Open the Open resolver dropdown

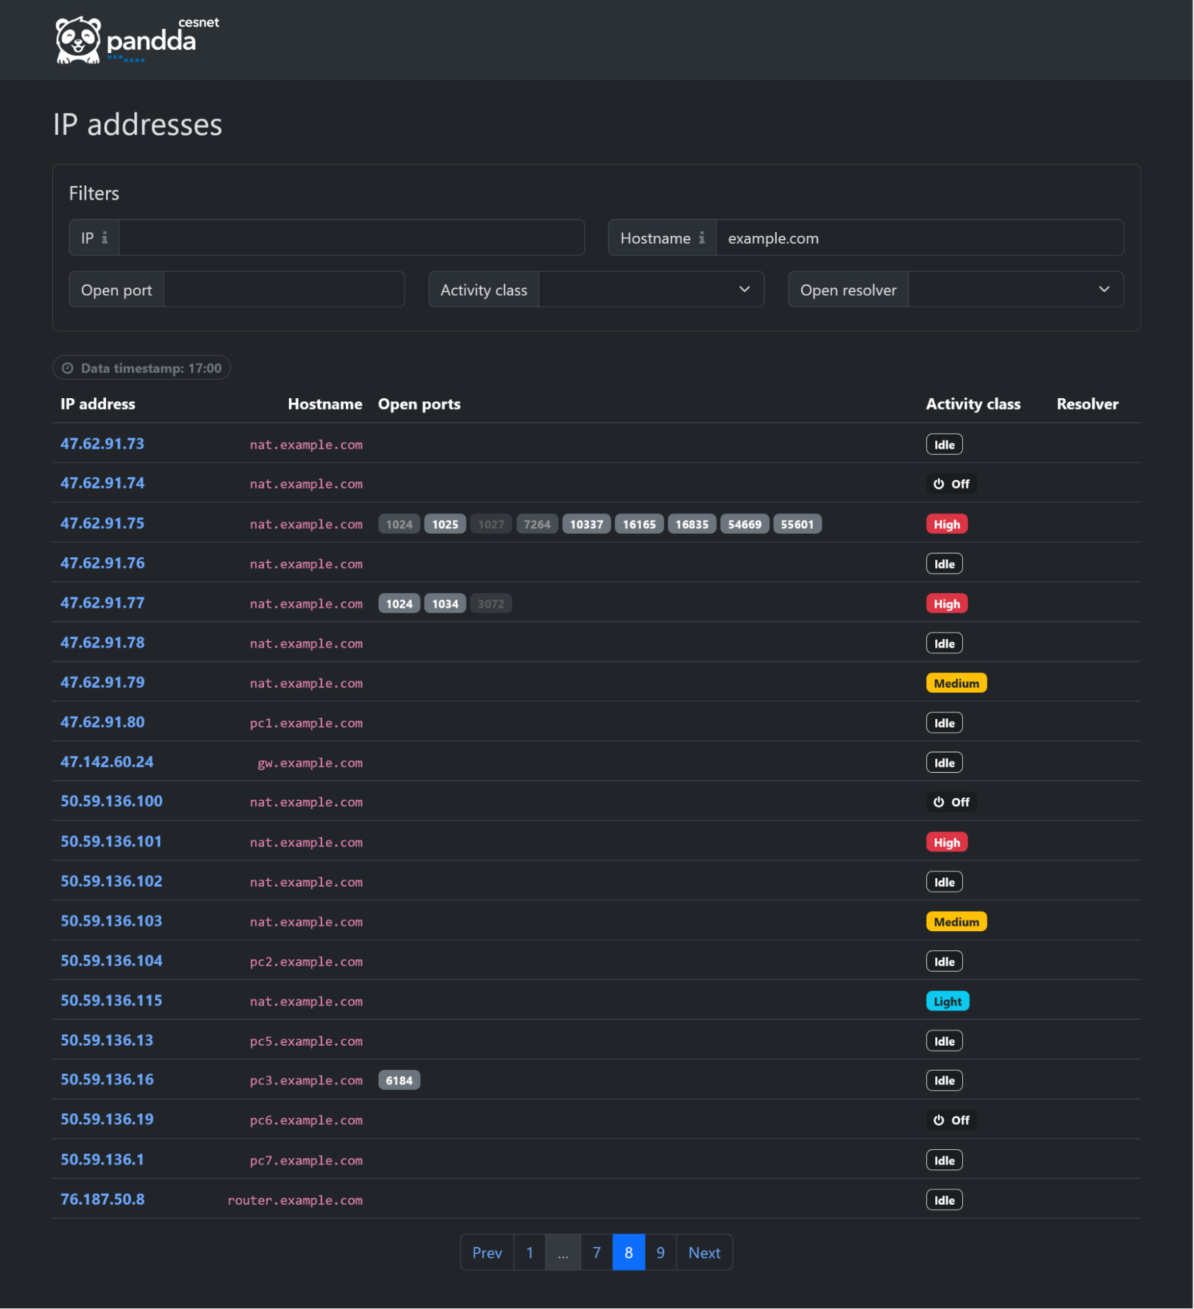coord(1015,289)
